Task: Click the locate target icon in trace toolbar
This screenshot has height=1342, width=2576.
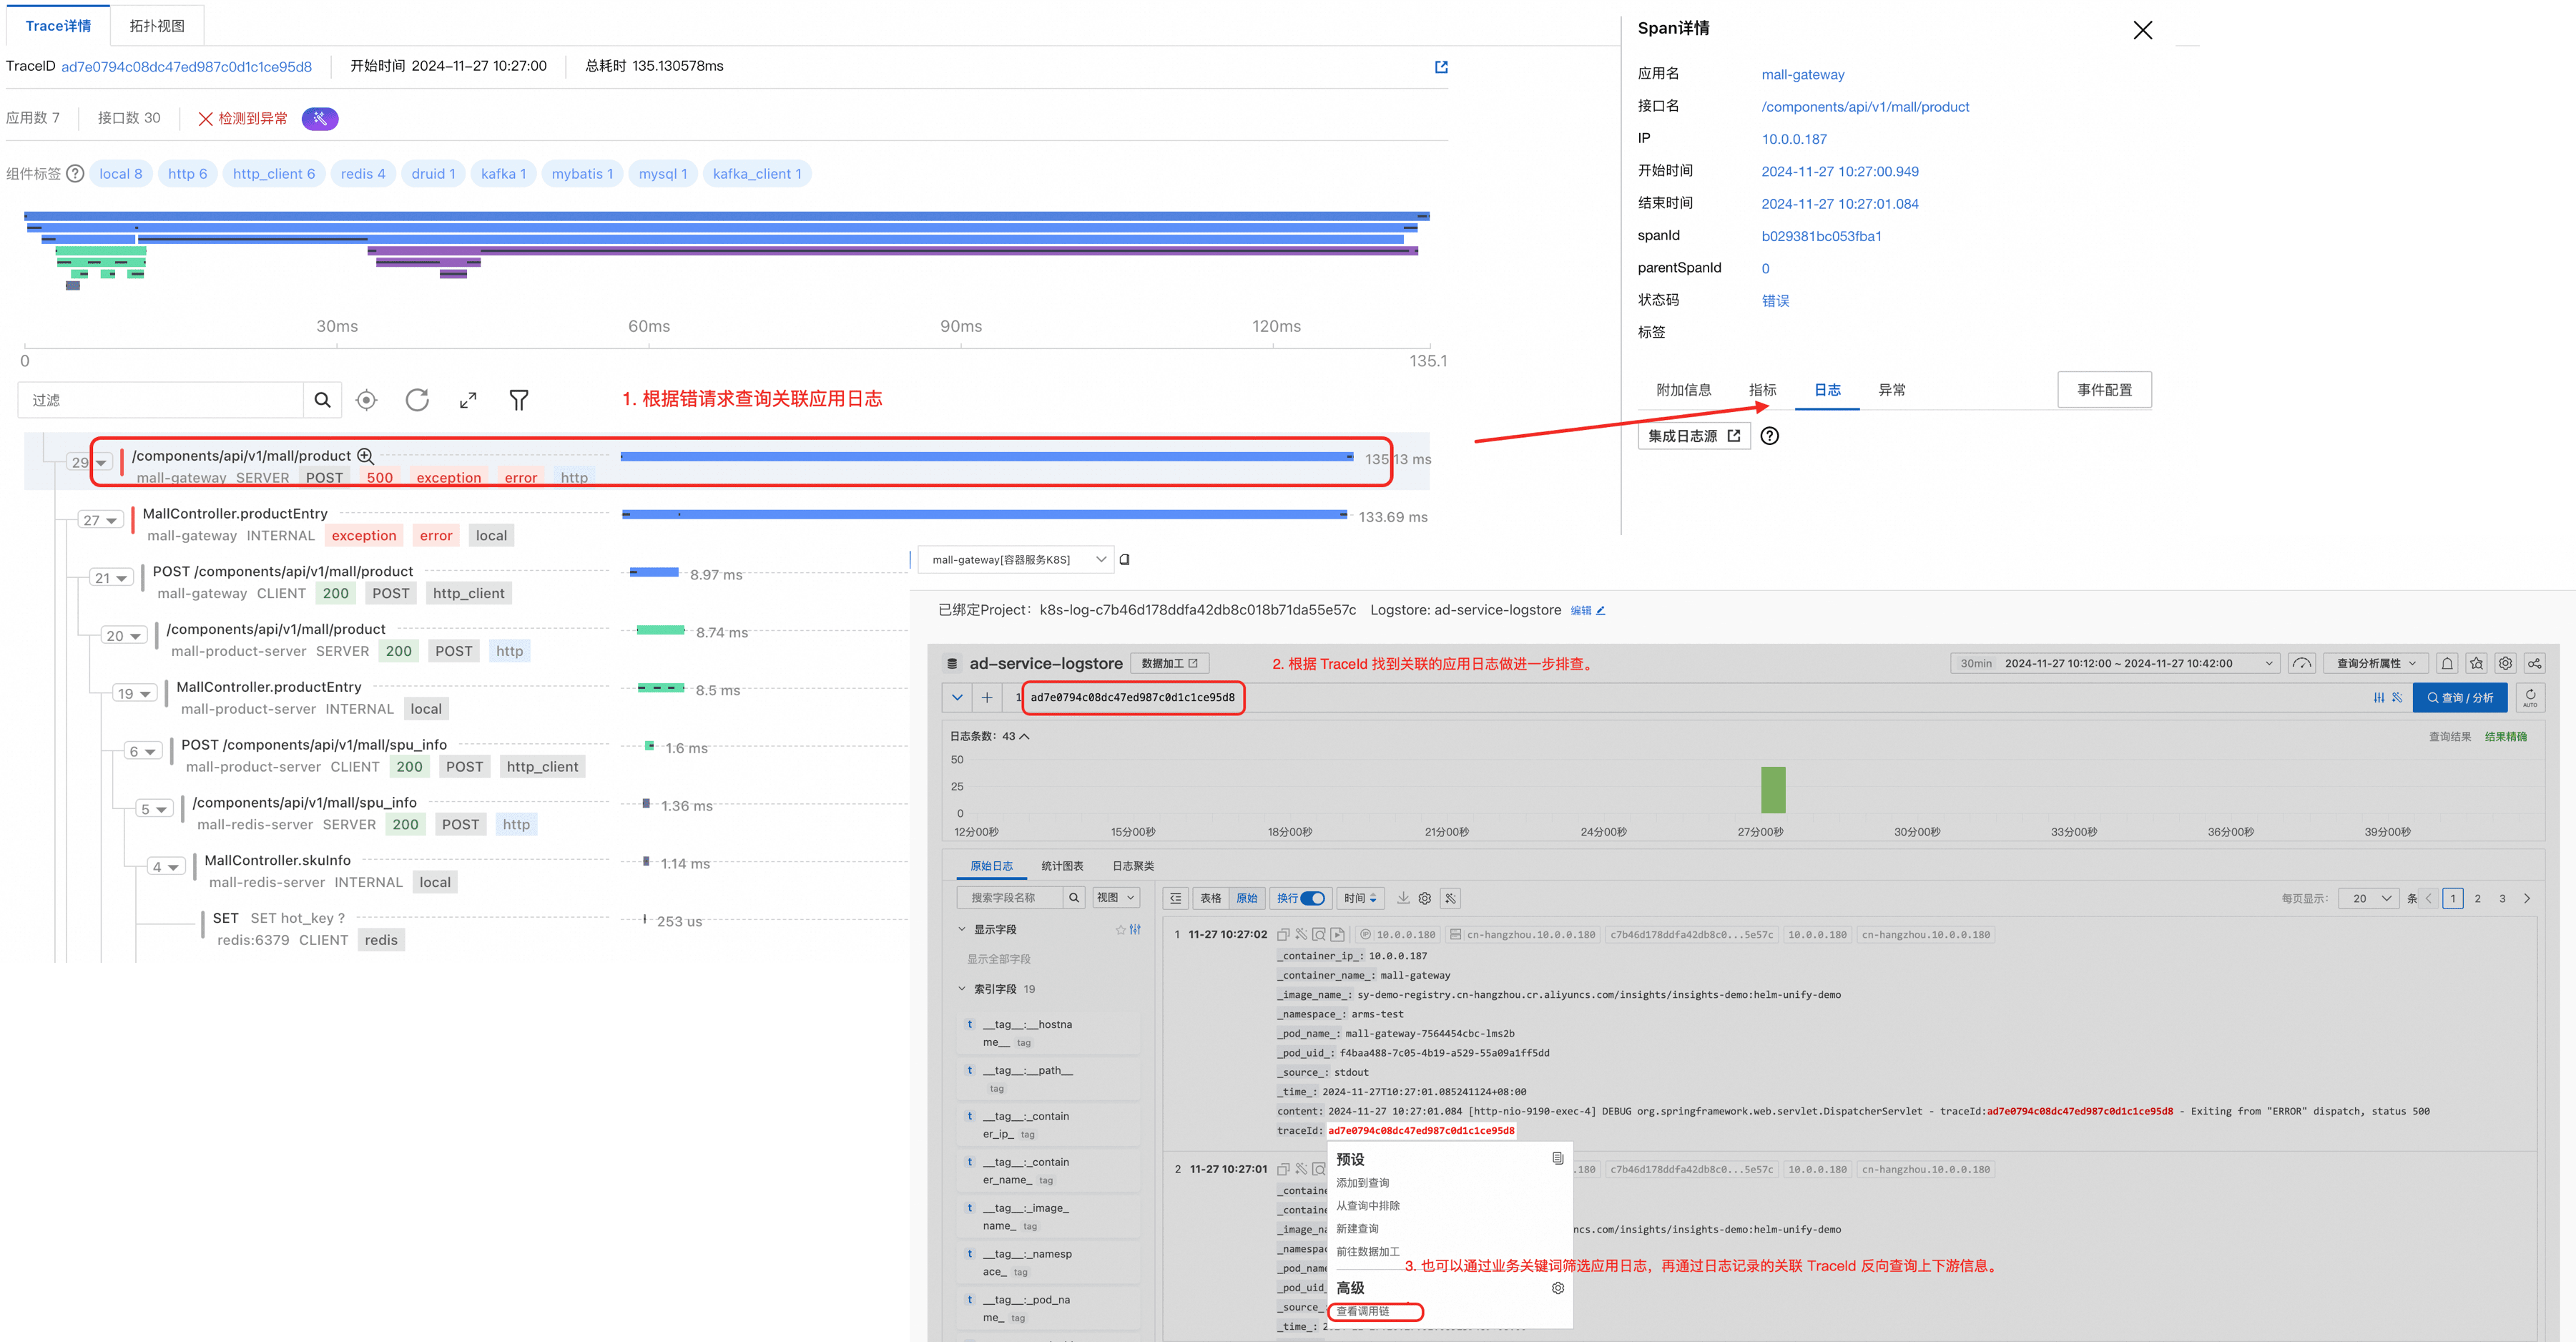Action: pyautogui.click(x=367, y=400)
